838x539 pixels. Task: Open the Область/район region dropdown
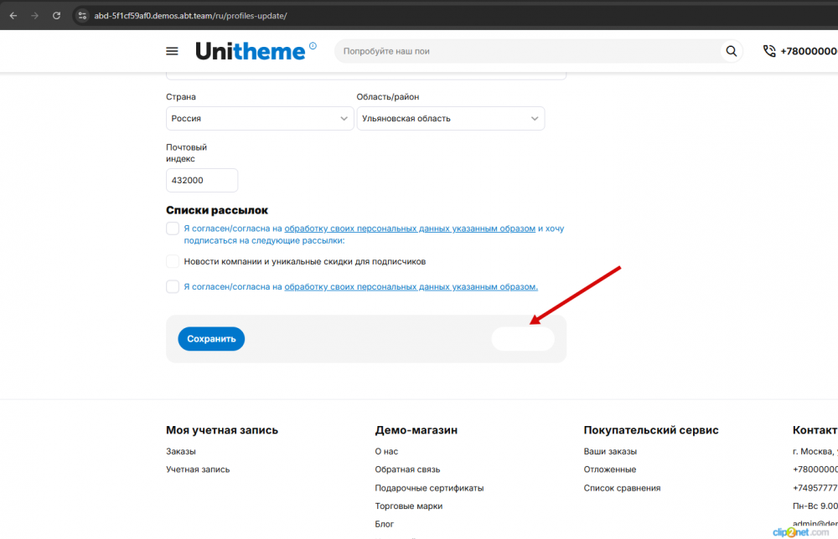pos(450,118)
